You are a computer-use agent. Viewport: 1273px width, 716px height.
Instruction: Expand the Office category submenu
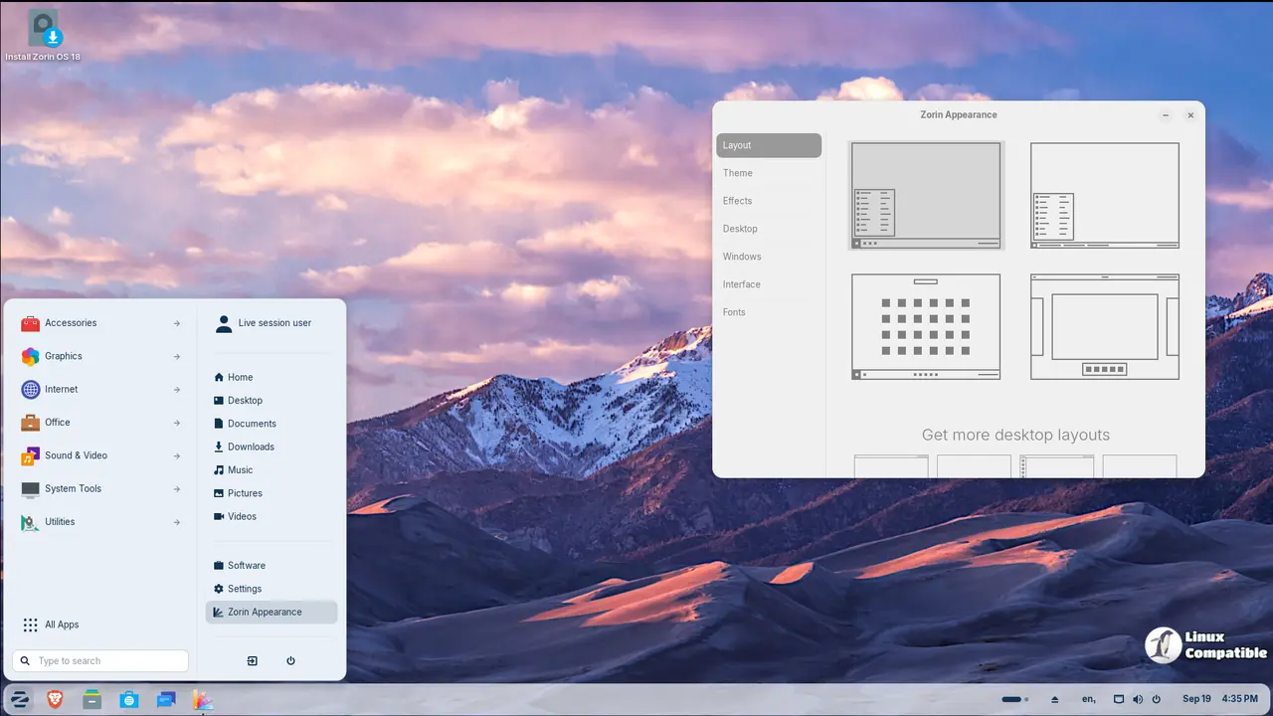tap(57, 422)
